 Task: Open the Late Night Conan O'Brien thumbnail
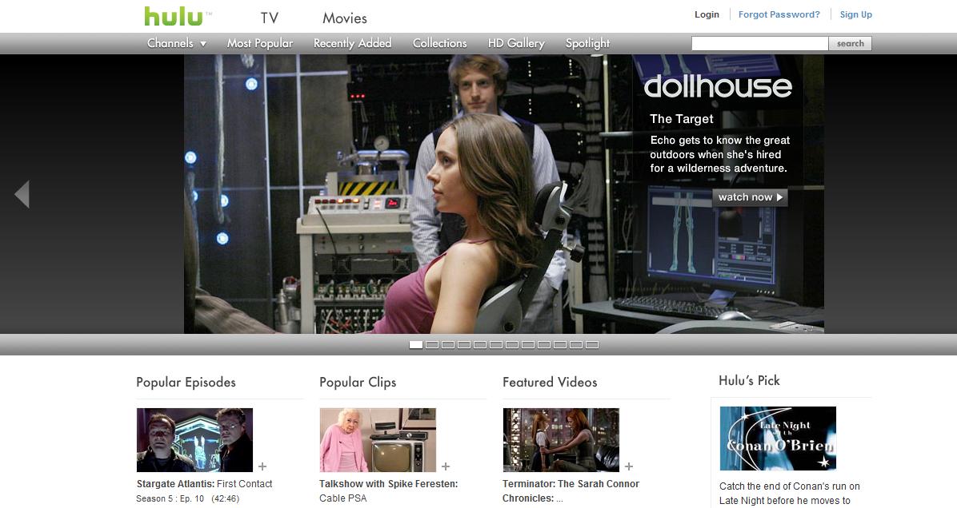pyautogui.click(x=778, y=439)
